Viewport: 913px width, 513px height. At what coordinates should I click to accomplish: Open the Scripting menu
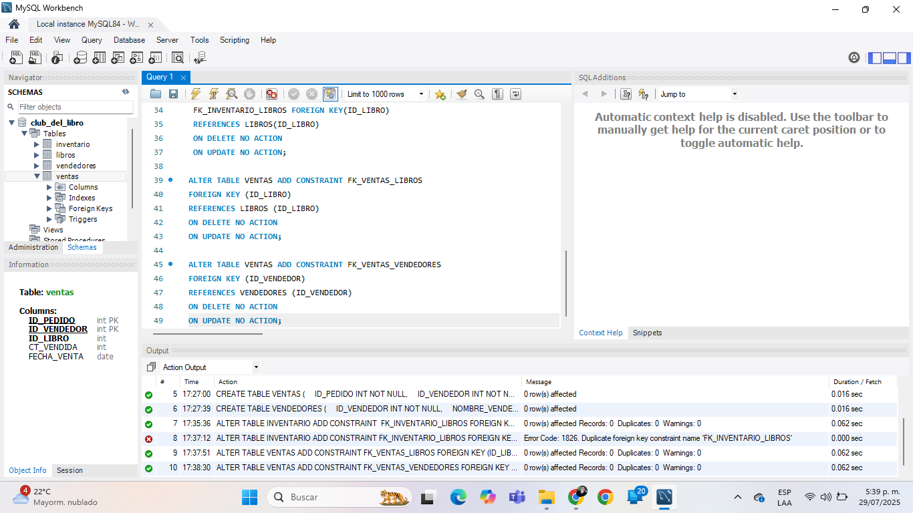click(x=235, y=40)
